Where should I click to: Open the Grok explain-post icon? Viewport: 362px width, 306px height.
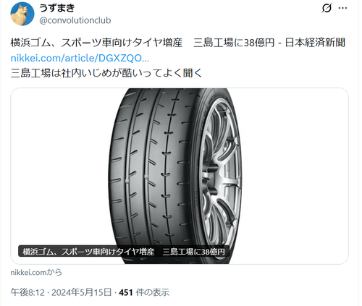[x=327, y=8]
